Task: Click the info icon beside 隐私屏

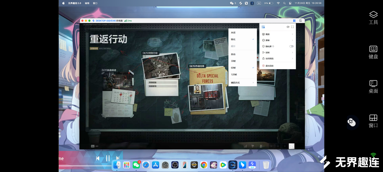Action: coord(273,46)
